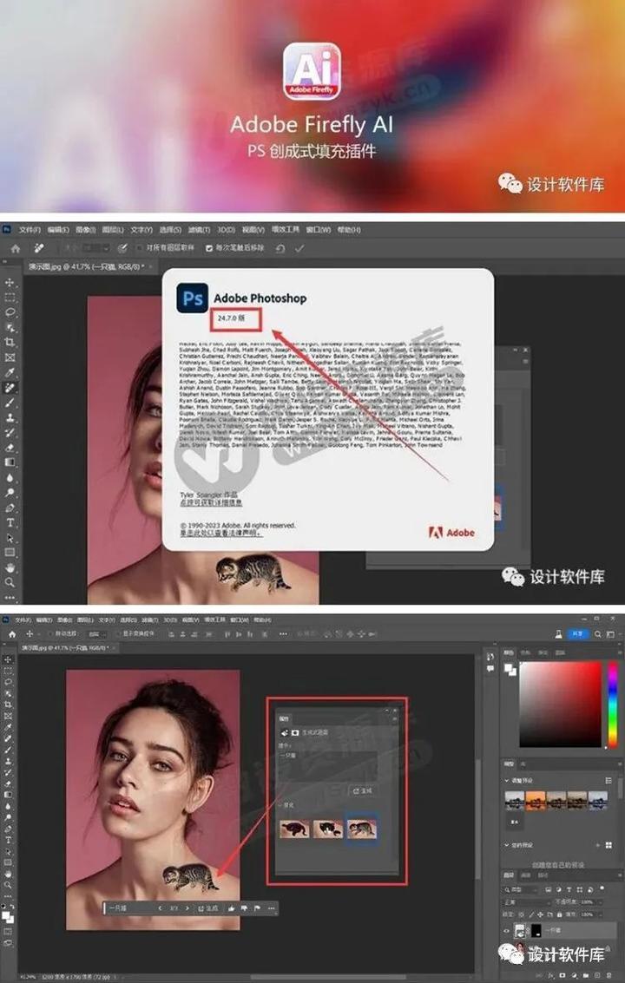Click the 点按可获取详细信息 link in About dialog
Image resolution: width=625 pixels, height=983 pixels.
pyautogui.click(x=211, y=503)
